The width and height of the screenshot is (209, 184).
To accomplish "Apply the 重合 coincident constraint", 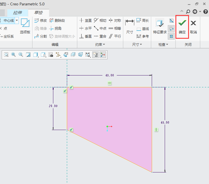I will pos(100,36).
